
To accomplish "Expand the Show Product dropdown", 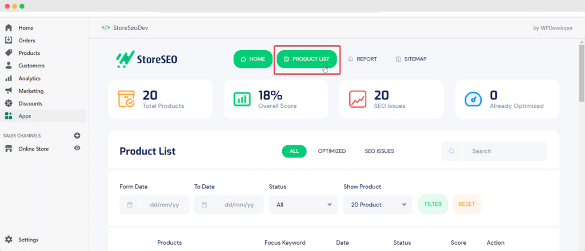I will point(378,205).
